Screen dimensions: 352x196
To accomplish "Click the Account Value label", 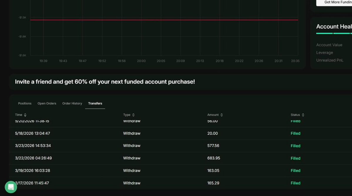I will (329, 45).
